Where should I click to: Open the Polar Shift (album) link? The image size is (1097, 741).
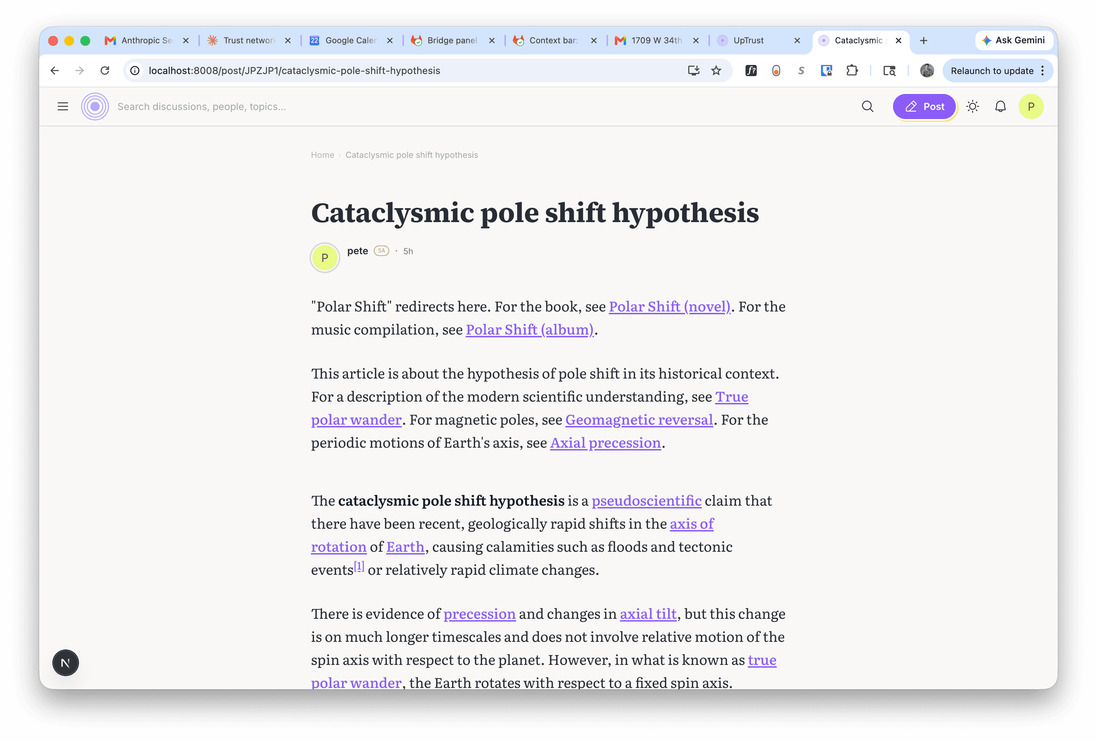530,330
